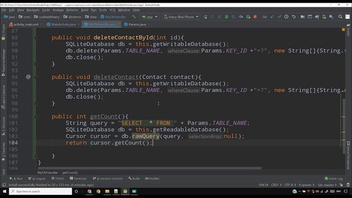Click the Git Revert undo icon

tap(293, 17)
